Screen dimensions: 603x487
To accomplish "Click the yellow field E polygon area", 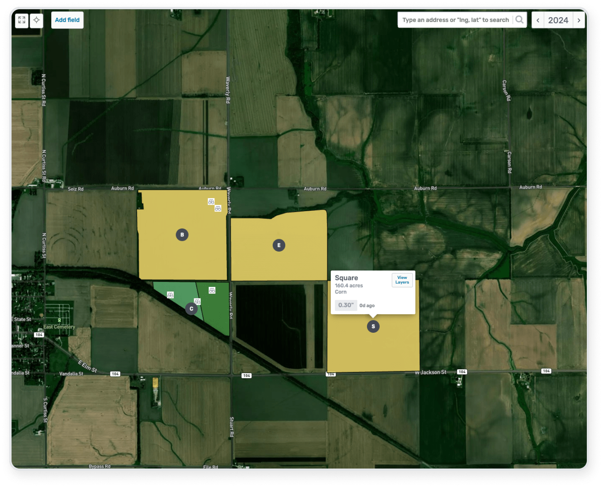I will (300, 262).
